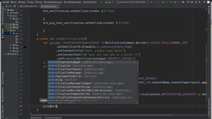
Task: Choose NotificationCompatExtras suggestion
Action: tap(92, 94)
